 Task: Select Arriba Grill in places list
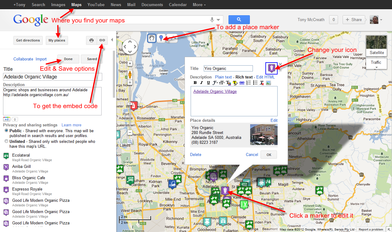pyautogui.click(x=21, y=166)
